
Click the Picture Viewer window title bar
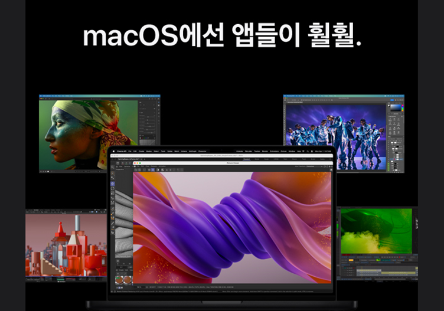tap(233, 163)
